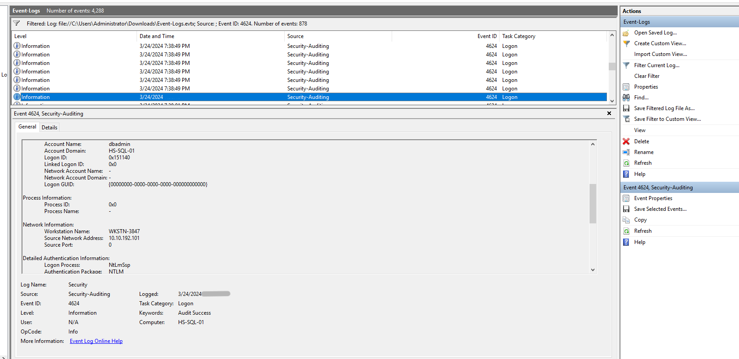
Task: Open the View submenu in Actions
Action: (640, 130)
